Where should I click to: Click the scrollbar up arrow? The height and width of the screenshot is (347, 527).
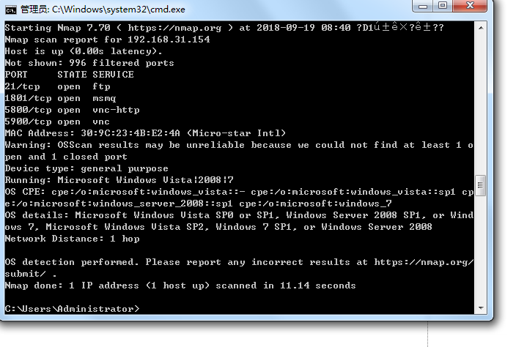(x=481, y=28)
